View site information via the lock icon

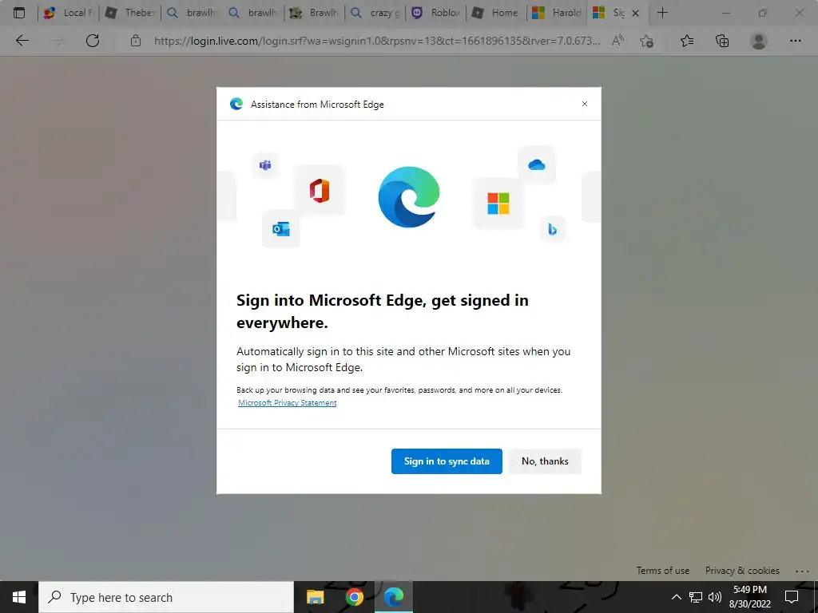136,41
